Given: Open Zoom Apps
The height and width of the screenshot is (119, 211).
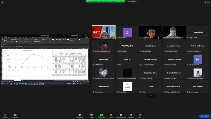Looking at the screenshot, I should pyautogui.click(x=140, y=116).
